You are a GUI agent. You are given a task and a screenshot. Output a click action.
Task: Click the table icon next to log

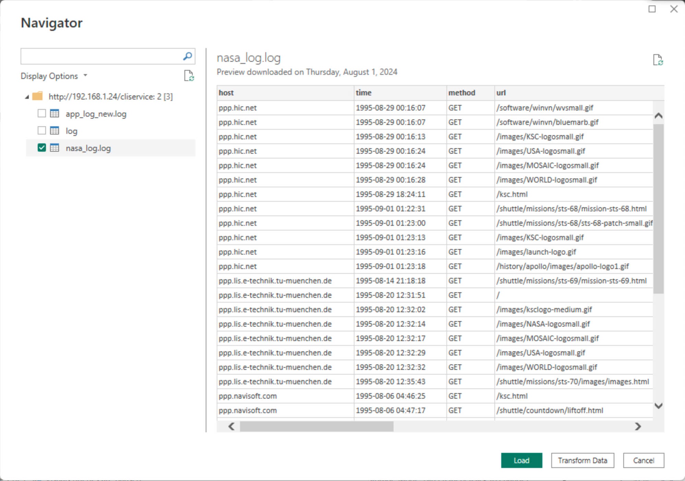click(55, 130)
